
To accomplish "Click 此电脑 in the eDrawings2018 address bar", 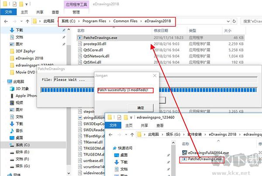I will (x=49, y=21).
